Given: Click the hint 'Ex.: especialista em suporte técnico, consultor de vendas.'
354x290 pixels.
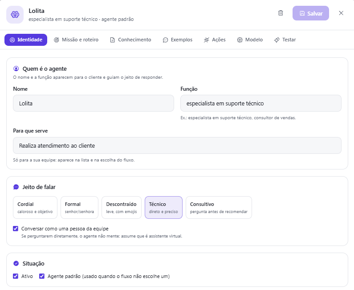Looking at the screenshot, I should click(x=238, y=118).
